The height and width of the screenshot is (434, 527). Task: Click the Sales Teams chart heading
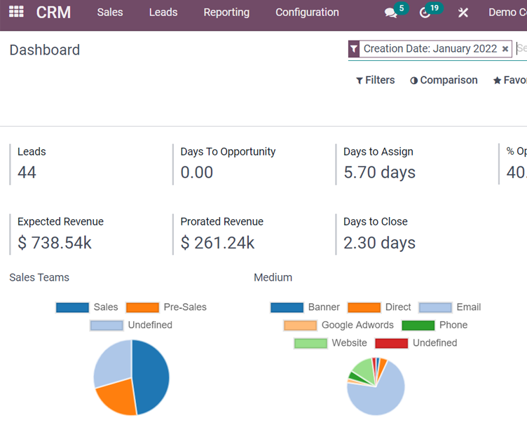pos(39,278)
